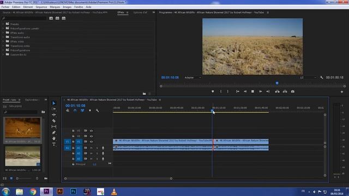
Task: Expand Effets audio folder
Action: (3, 33)
